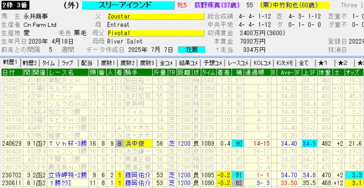The width and height of the screenshot is (364, 188).
Task: Switch to the 度数1 tab
Action: [107, 63]
